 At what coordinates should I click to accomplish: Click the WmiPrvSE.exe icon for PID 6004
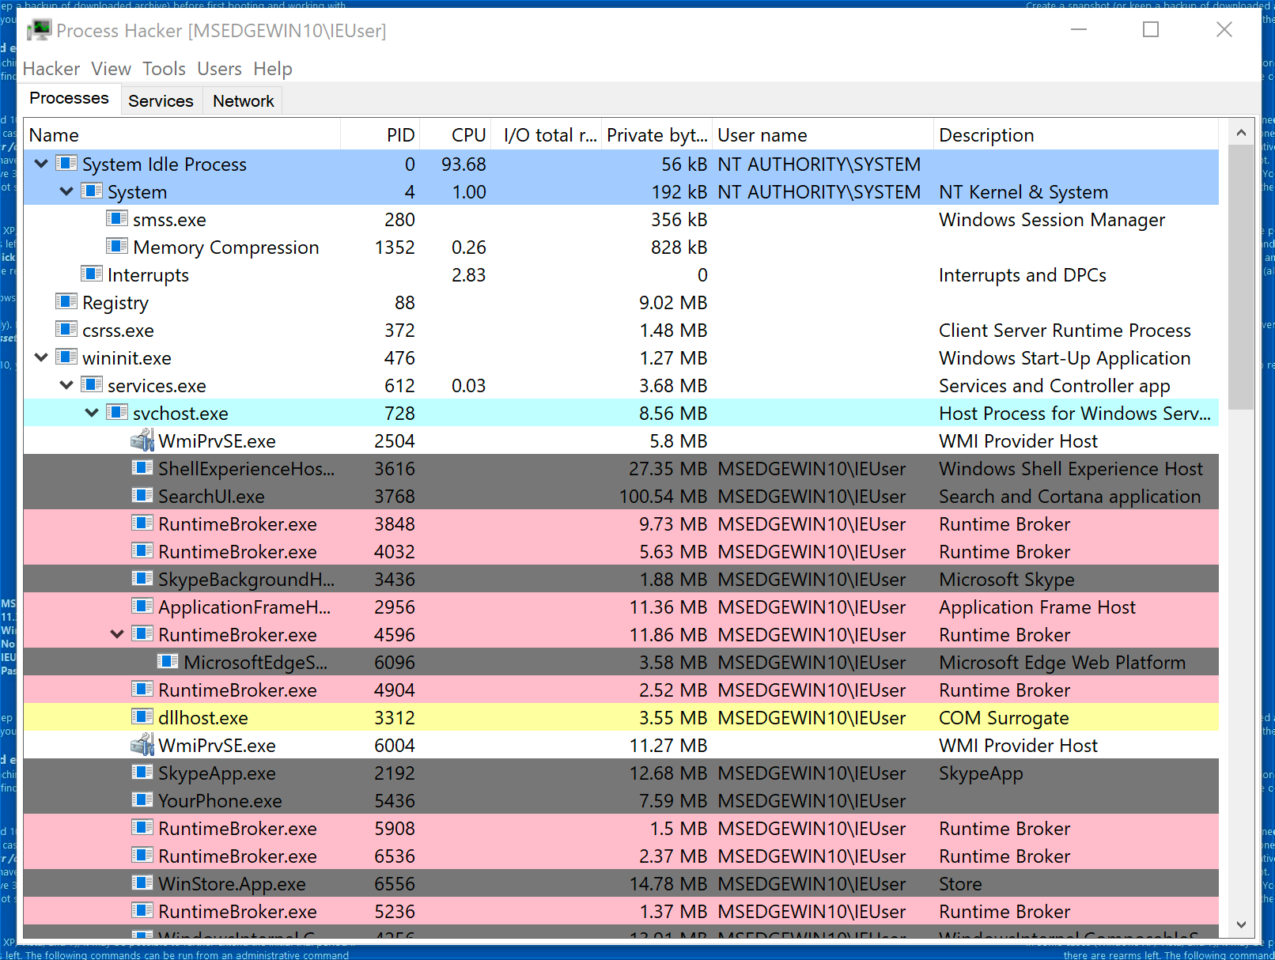click(x=142, y=744)
